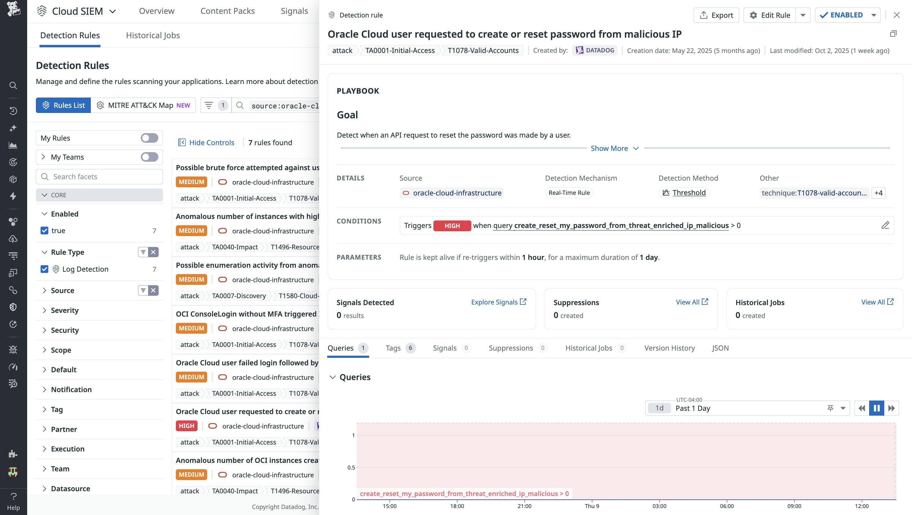Open the integrations puzzle icon in sidebar
This screenshot has width=912, height=515.
(13, 454)
